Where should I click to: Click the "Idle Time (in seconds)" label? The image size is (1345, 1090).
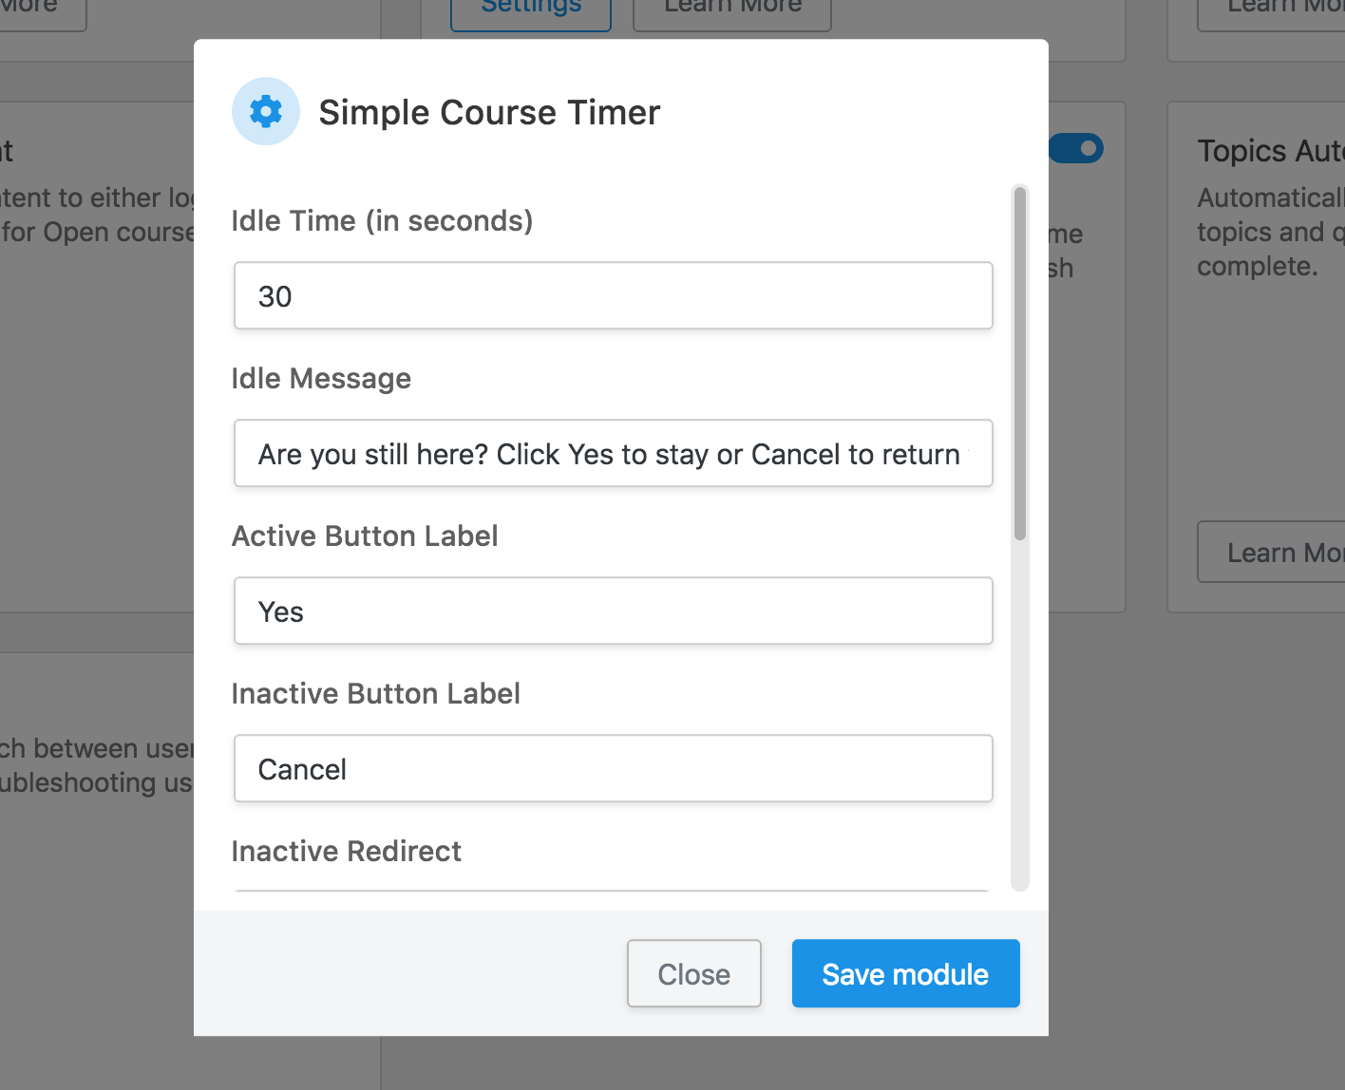(382, 221)
